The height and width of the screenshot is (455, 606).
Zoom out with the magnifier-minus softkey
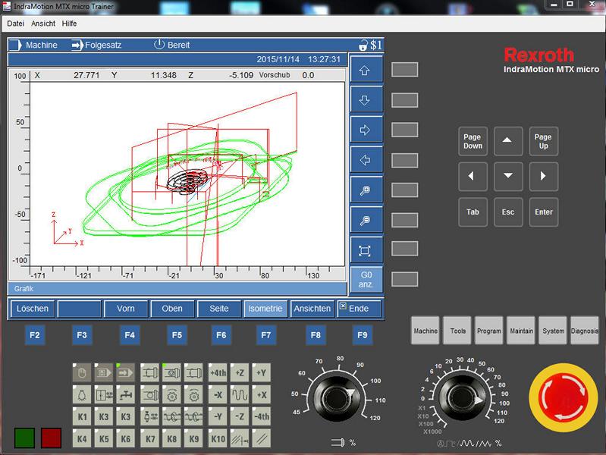click(366, 221)
